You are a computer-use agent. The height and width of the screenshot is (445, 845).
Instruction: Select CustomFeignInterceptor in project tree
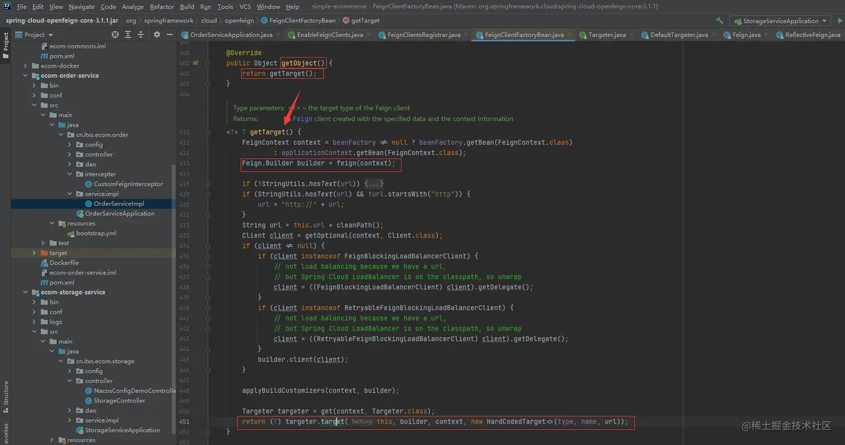128,184
